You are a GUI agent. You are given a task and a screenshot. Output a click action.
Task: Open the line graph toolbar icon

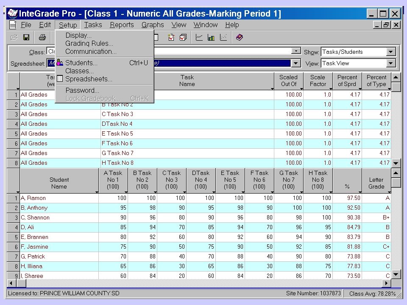point(199,37)
